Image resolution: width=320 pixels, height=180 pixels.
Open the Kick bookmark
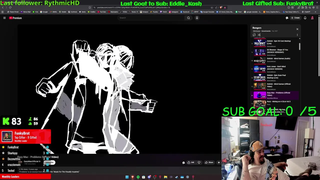click(x=35, y=12)
